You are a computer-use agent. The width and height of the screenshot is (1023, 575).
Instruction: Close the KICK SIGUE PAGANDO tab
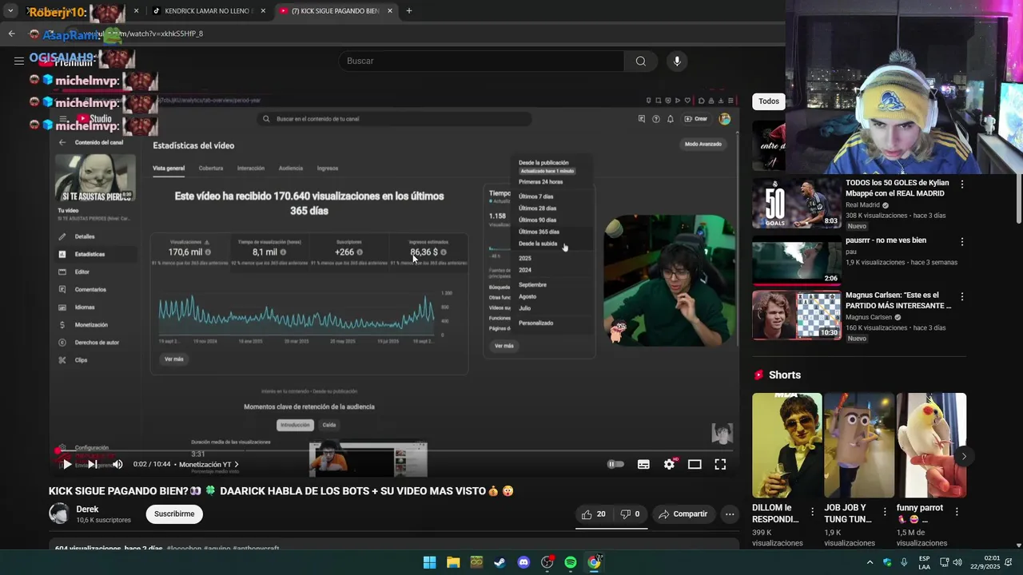pos(390,11)
